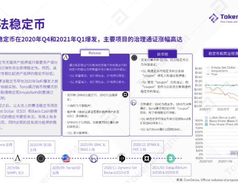Click the subtitle mentioning 2020年Q4和2021年Q1爆发

pyautogui.click(x=91, y=39)
